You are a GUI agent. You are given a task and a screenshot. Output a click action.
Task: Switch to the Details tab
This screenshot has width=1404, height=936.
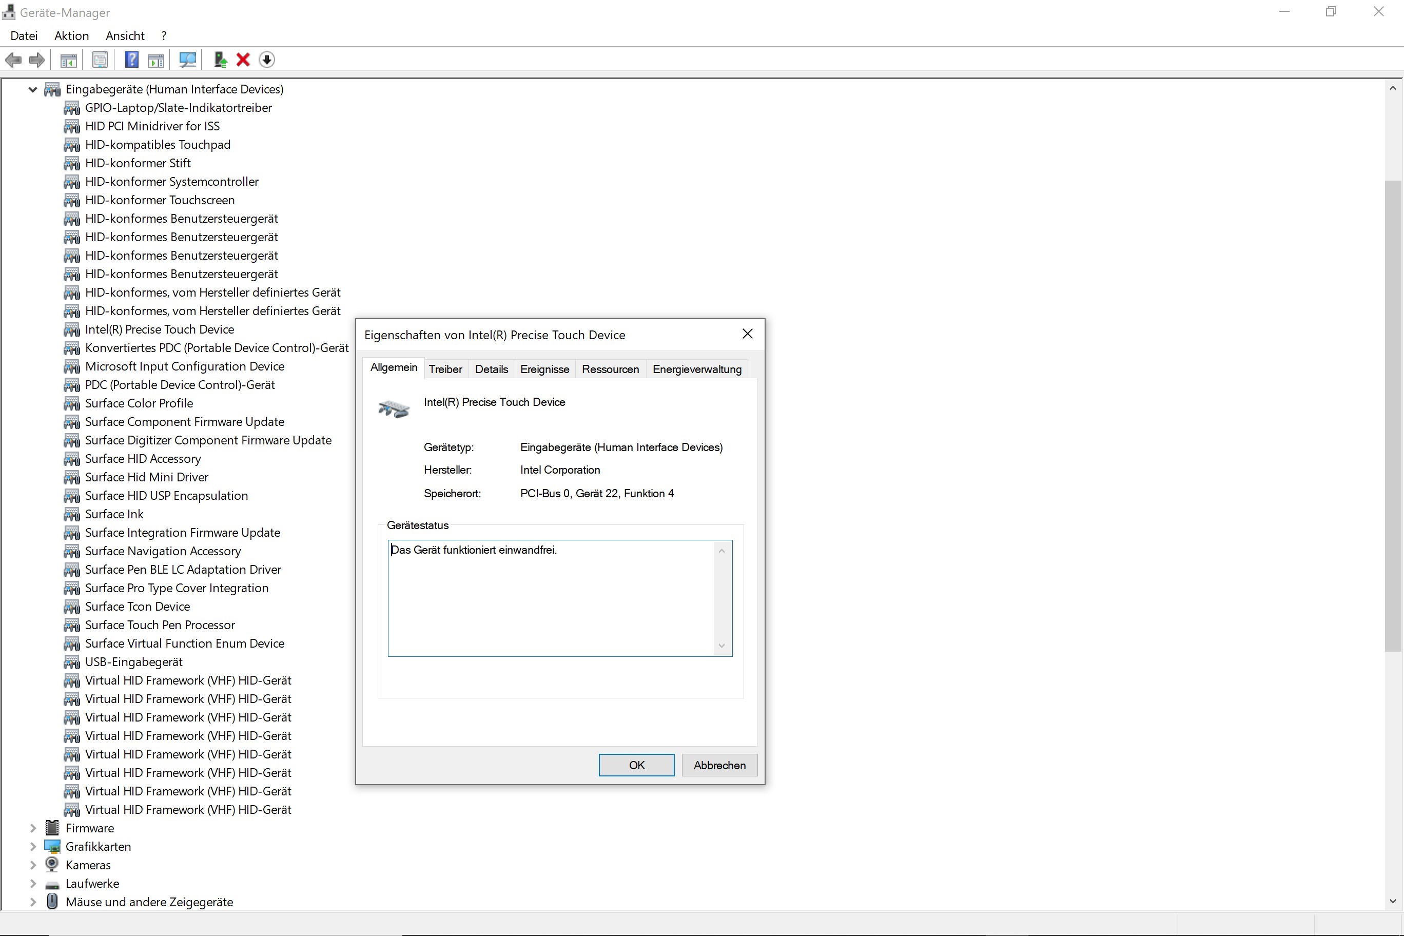(491, 369)
